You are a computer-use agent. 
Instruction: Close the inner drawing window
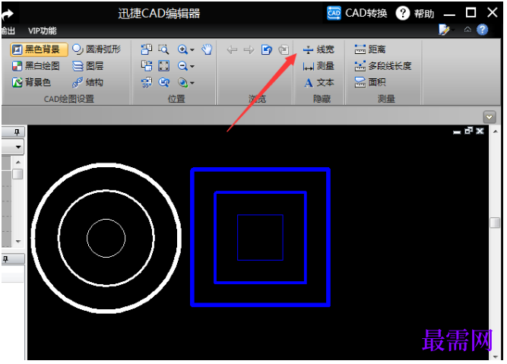coord(481,131)
